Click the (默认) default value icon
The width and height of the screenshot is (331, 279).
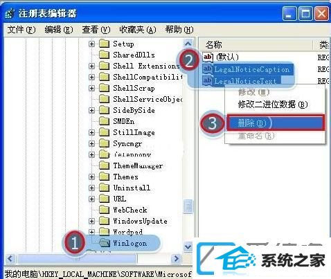pyautogui.click(x=208, y=57)
